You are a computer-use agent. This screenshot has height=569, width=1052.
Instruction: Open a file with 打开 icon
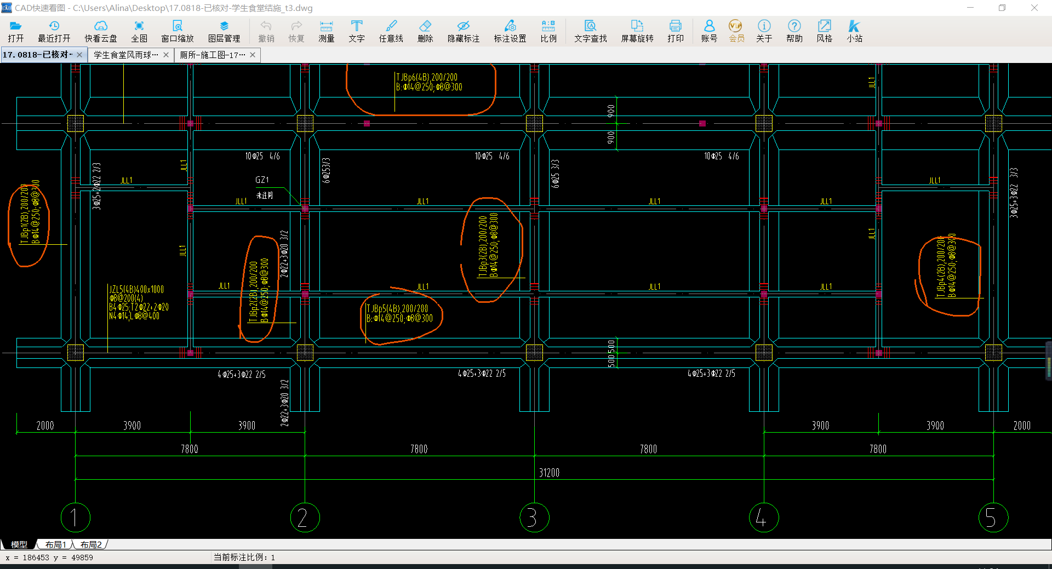(16, 31)
